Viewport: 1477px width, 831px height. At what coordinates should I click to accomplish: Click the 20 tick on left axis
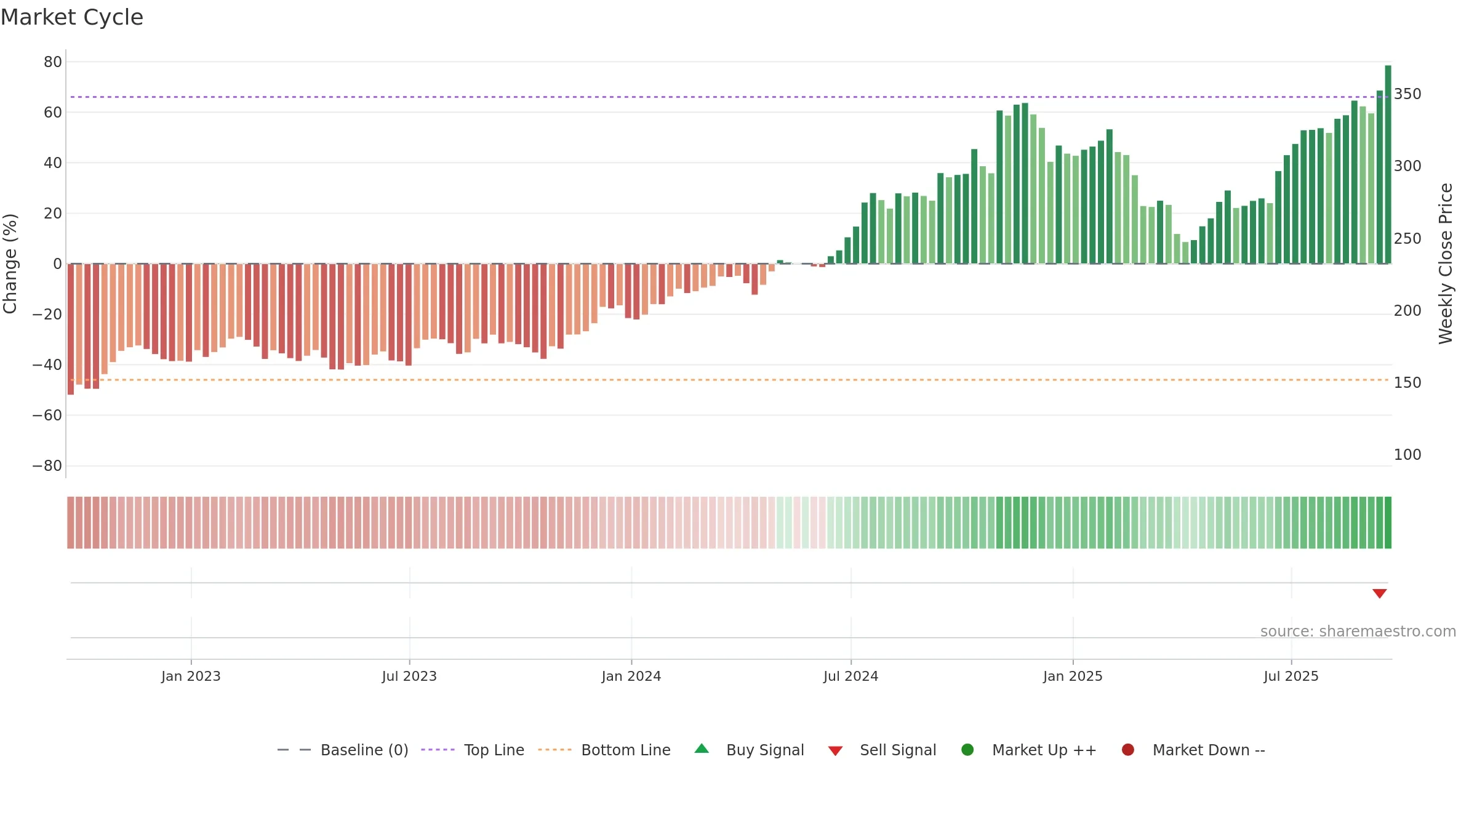coord(53,214)
